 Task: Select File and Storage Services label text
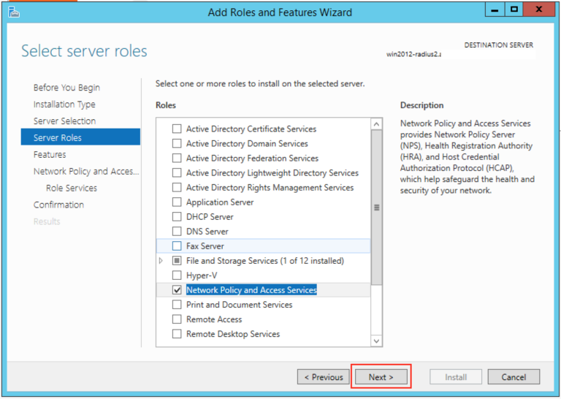[265, 261]
